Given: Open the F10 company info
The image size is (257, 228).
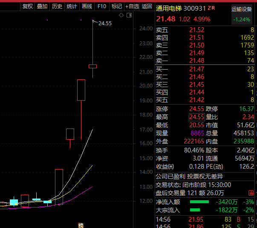Looking at the screenshot, I should pos(102,6).
